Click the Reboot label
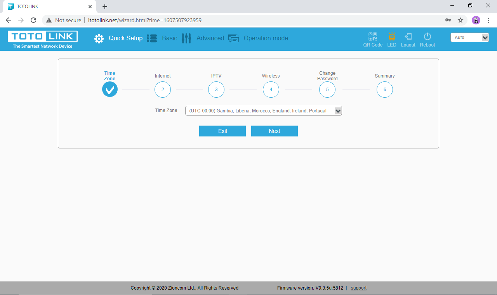The image size is (497, 295). point(427,45)
